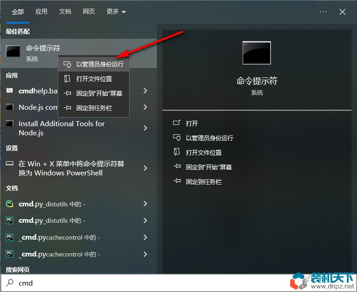
Task: Switch to the 全部 tab
Action: [x=18, y=12]
